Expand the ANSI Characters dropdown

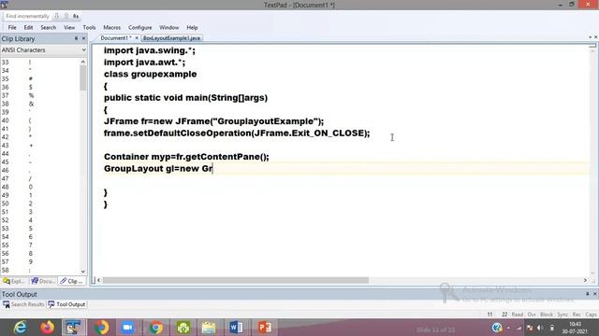tap(83, 49)
